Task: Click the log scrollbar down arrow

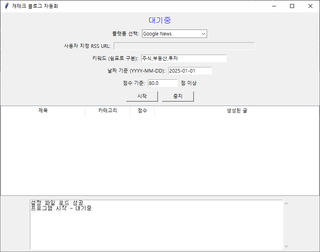Action: click(x=286, y=246)
